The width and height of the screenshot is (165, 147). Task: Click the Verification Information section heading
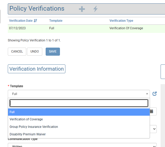[x=37, y=69]
